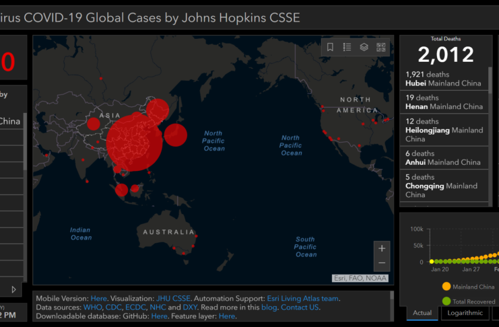Select the 1,921 deaths Hubei entry
This screenshot has height=327, width=499.
[x=444, y=79]
